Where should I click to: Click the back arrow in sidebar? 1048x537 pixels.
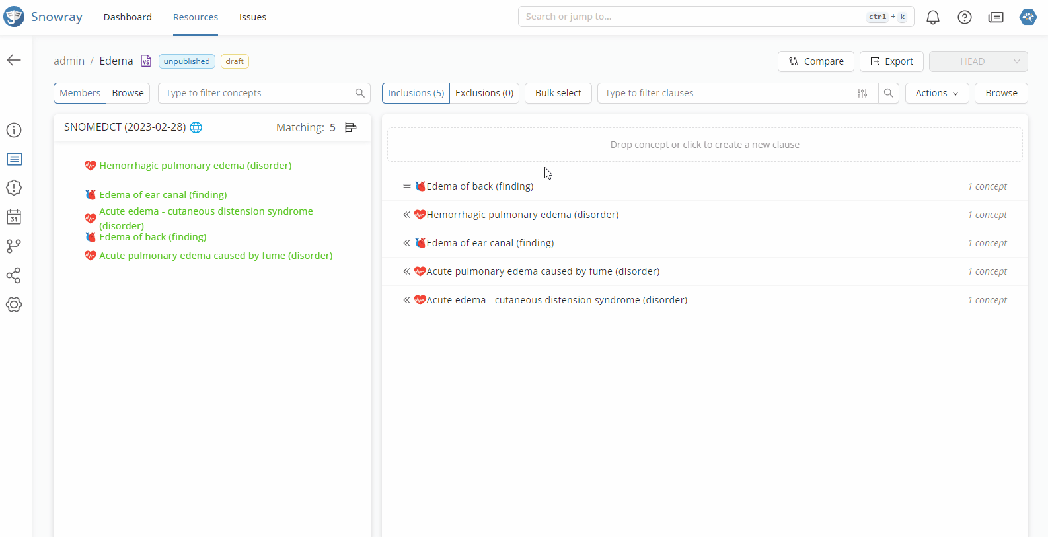click(14, 60)
